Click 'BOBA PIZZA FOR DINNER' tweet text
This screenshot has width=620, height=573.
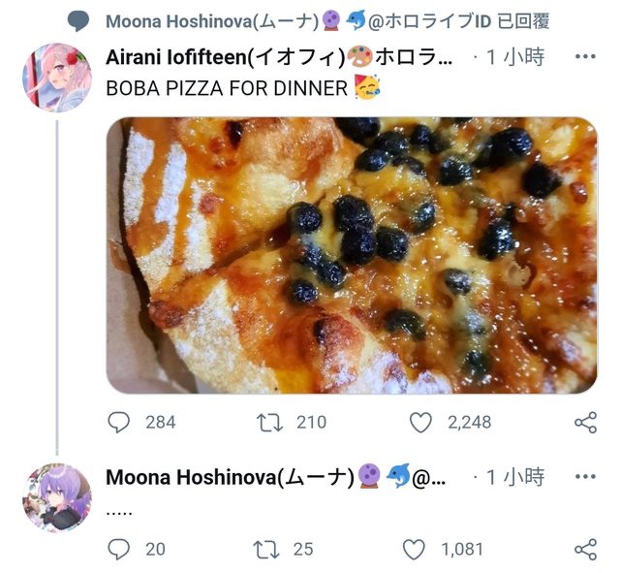(x=225, y=89)
